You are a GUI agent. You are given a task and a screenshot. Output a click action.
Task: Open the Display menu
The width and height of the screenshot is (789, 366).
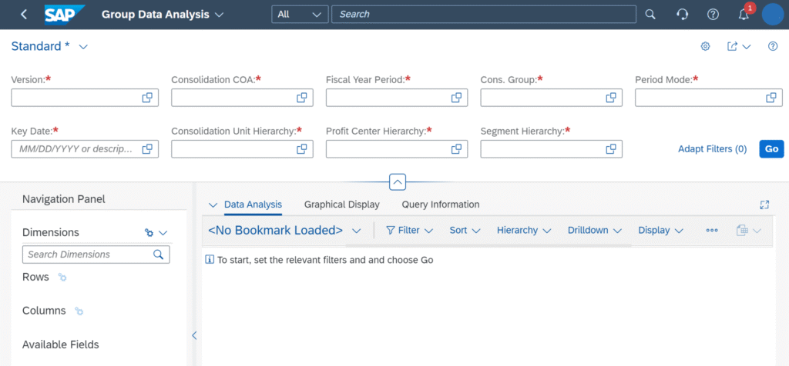[x=660, y=231]
